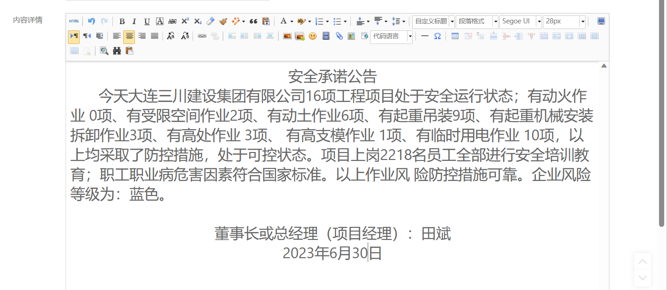Toggle center alignment

(x=129, y=36)
